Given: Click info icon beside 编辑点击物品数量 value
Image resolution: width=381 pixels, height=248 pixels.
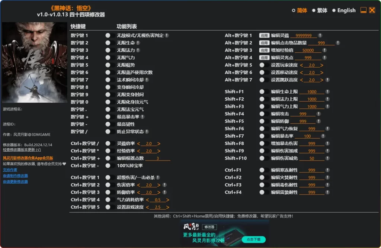Looking at the screenshot, I should pos(338,43).
